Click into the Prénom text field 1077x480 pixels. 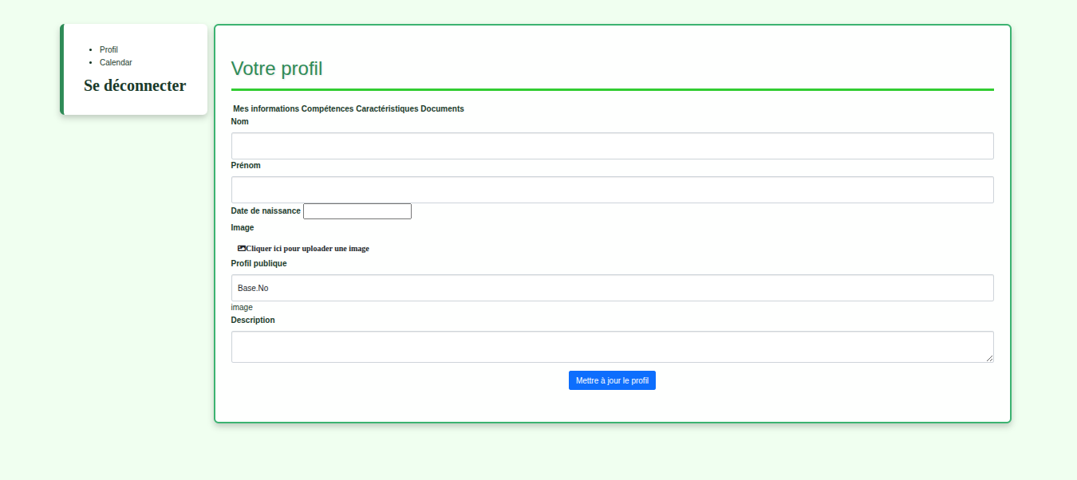click(612, 190)
